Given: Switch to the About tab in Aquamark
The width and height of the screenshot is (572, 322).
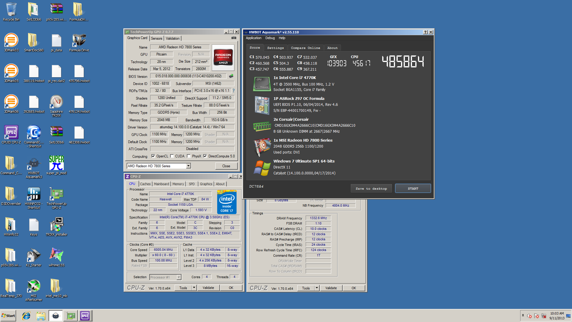Looking at the screenshot, I should (332, 48).
